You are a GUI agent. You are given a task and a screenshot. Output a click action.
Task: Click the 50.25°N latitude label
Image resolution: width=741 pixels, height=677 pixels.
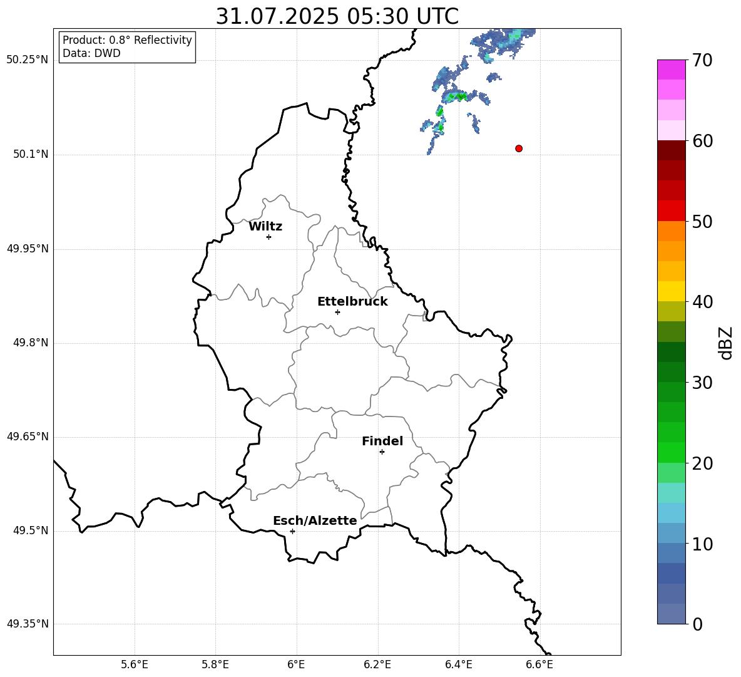[28, 60]
